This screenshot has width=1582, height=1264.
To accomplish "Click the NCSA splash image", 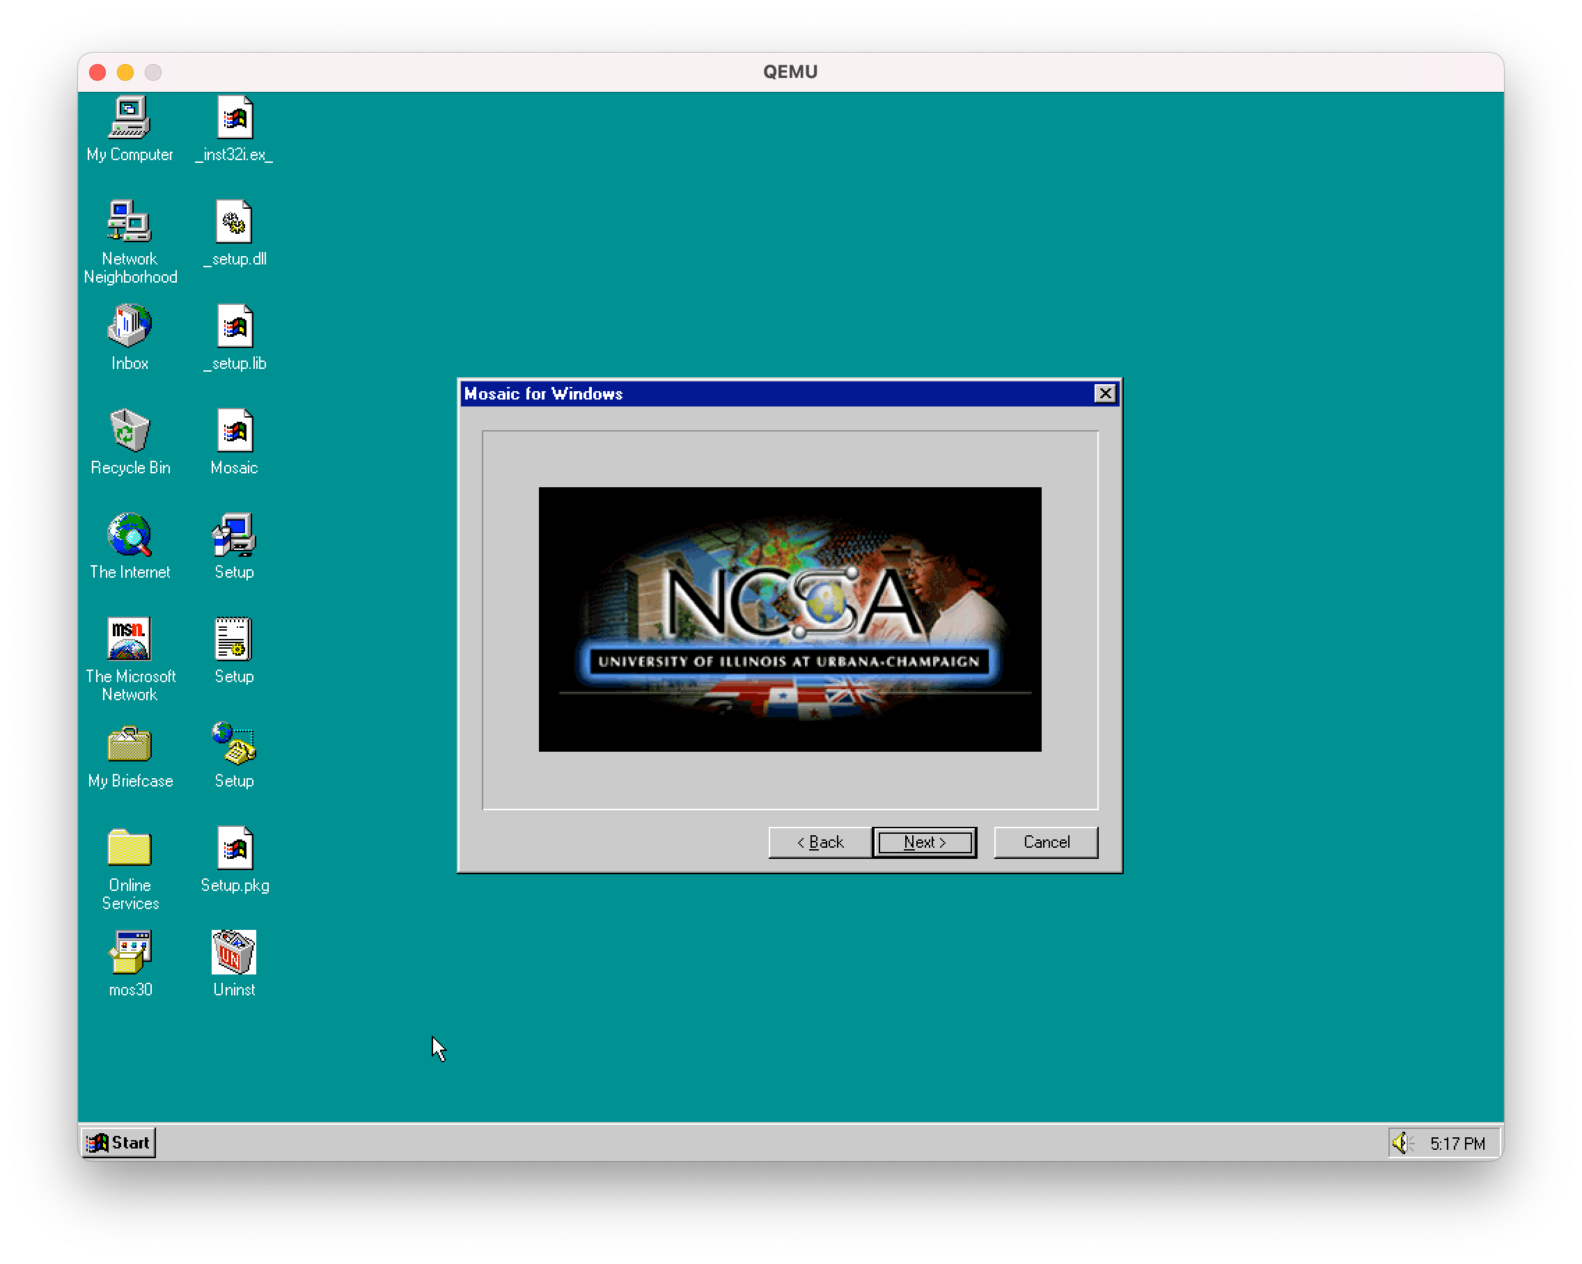I will pyautogui.click(x=790, y=619).
